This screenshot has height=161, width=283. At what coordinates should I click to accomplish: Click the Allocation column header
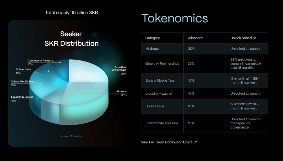tap(196, 38)
